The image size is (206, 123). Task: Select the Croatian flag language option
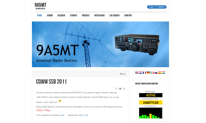[x=140, y=73]
